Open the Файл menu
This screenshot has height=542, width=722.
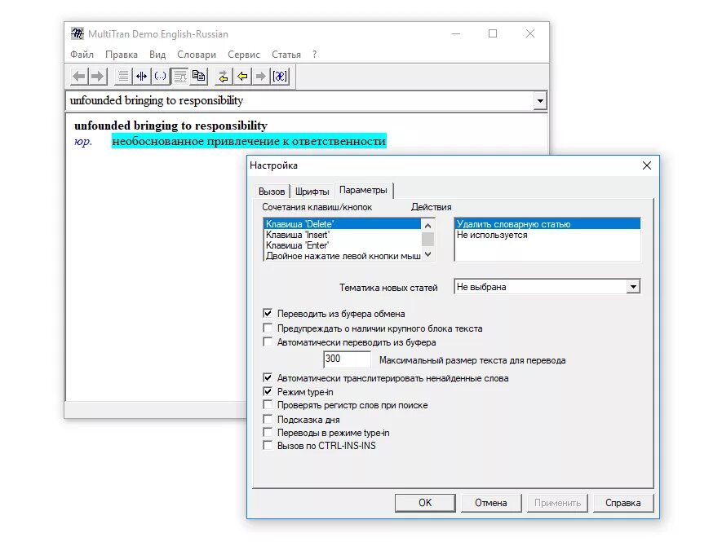[82, 55]
